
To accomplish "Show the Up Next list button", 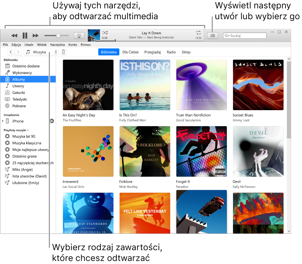I will click(x=213, y=36).
